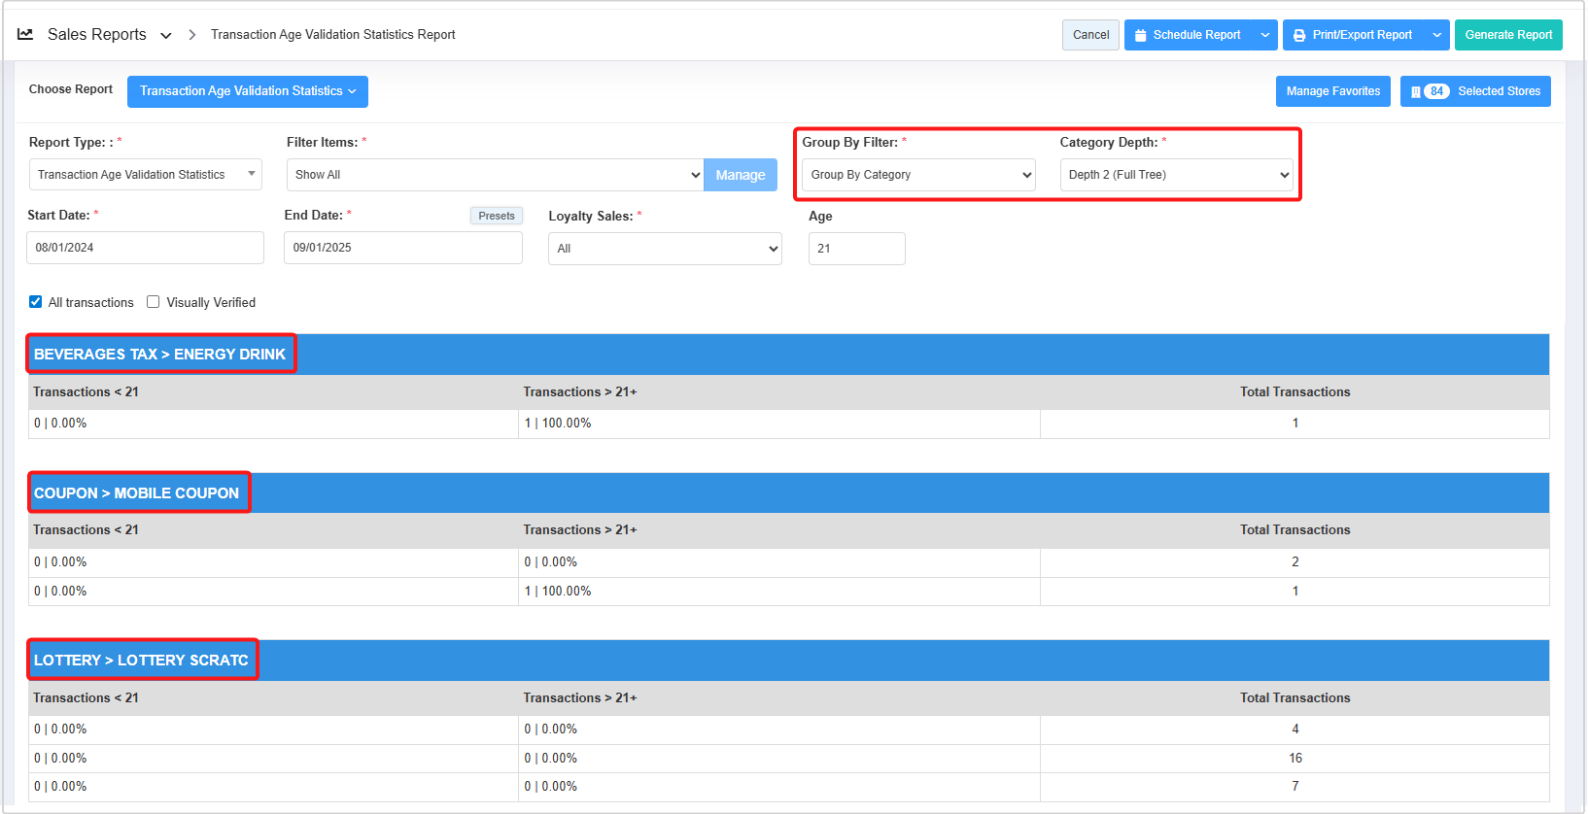
Task: Expand the Sales Reports chevron menu
Action: coord(166,36)
